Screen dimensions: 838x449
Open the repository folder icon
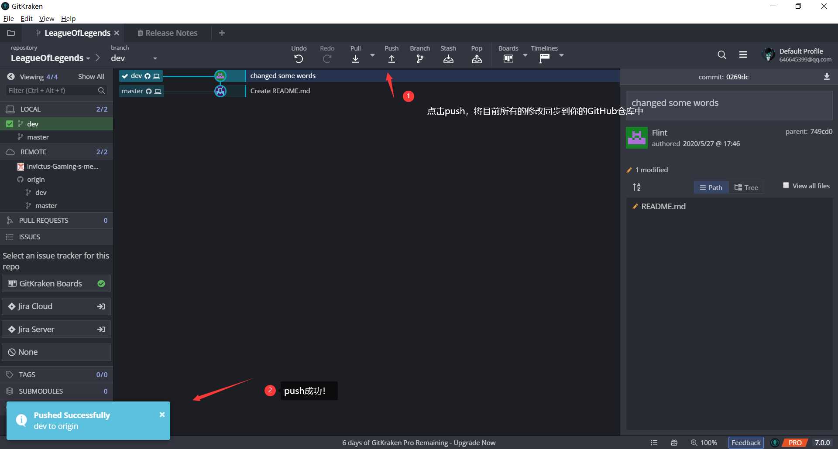(x=11, y=33)
